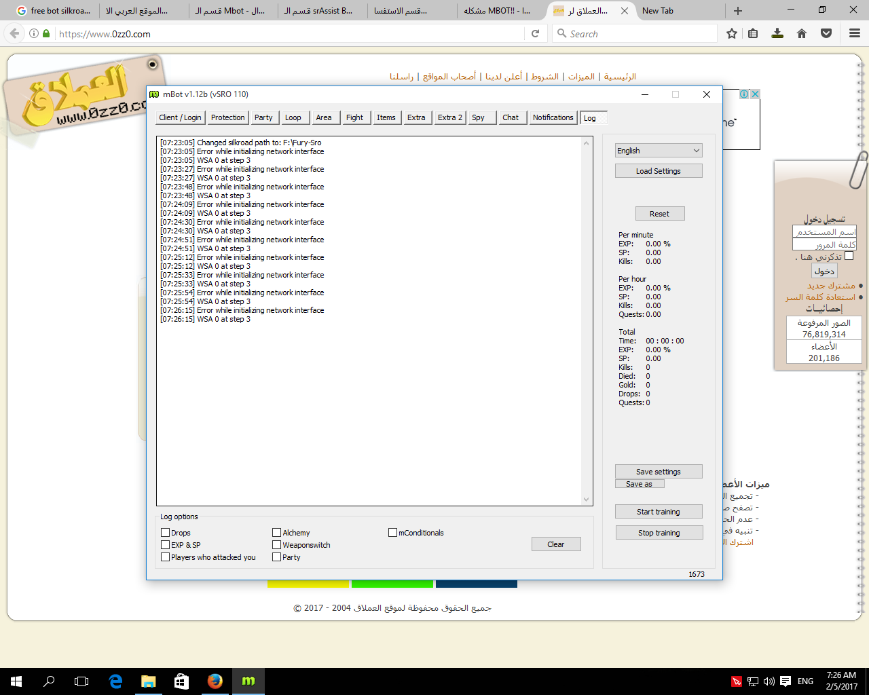Open Task View on the taskbar
This screenshot has width=869, height=695.
click(x=81, y=681)
